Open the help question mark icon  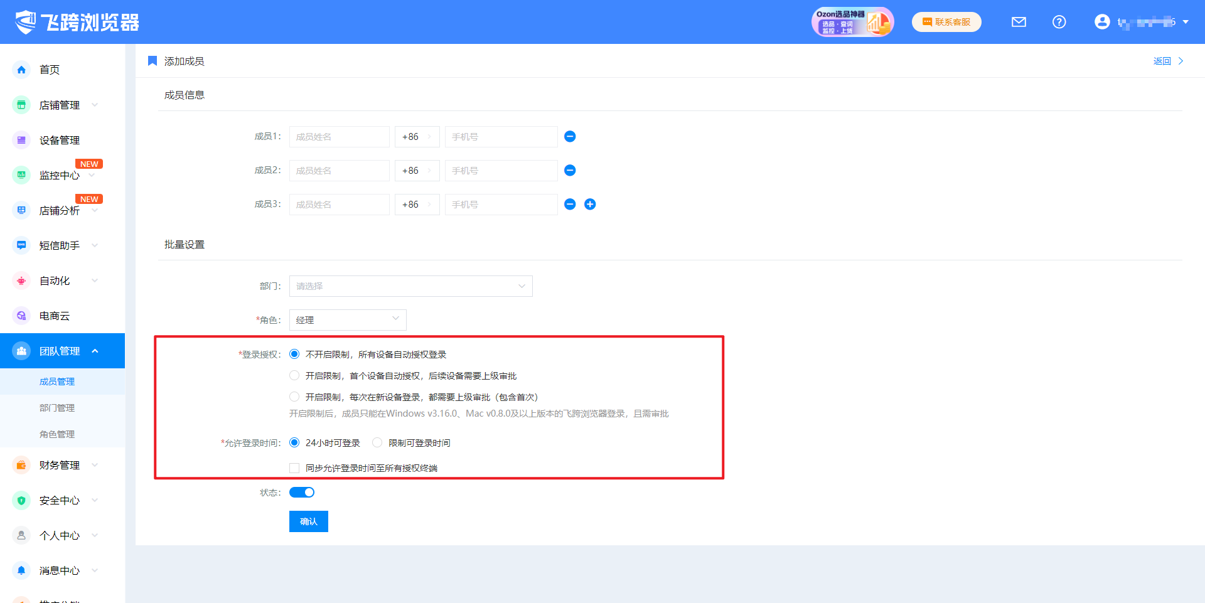1059,22
